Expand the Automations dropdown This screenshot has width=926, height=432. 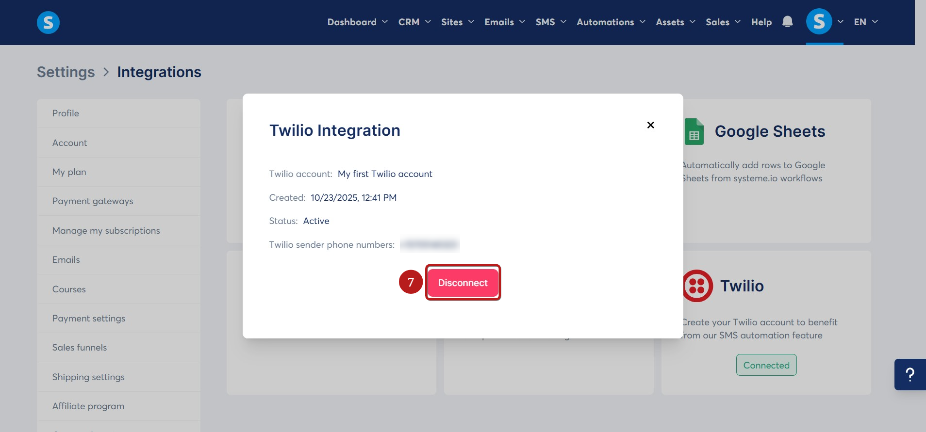[611, 22]
